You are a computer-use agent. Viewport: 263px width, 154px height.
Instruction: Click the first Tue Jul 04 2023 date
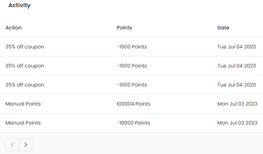[x=237, y=47]
